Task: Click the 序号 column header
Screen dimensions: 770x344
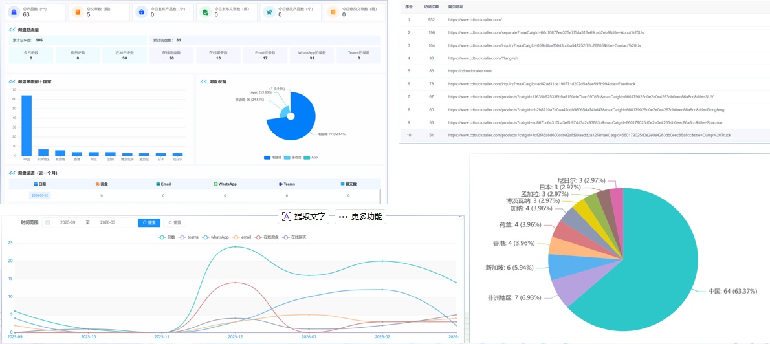Action: tap(408, 7)
